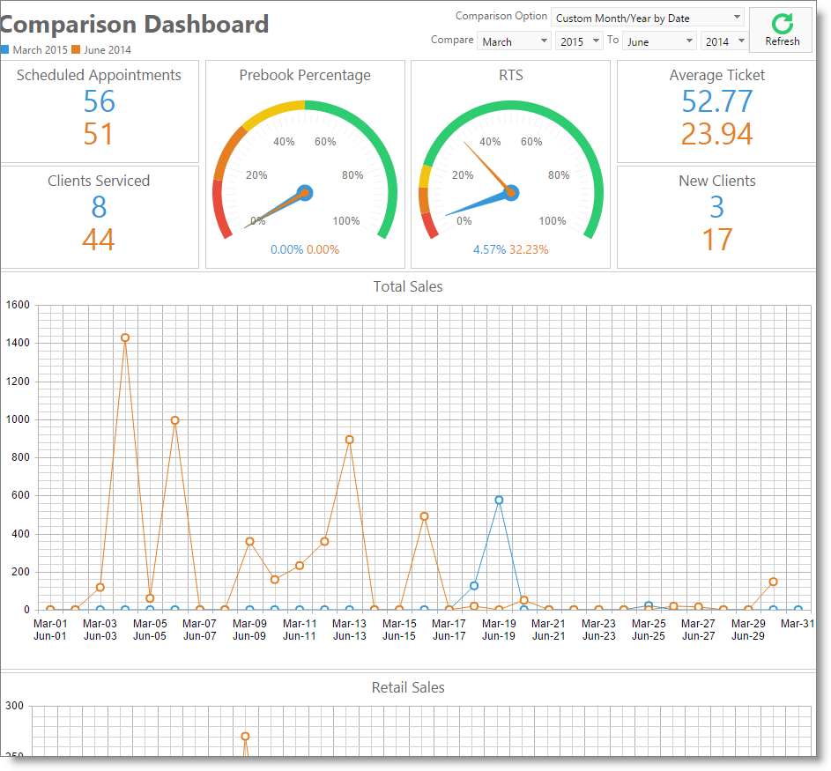Image resolution: width=831 pixels, height=771 pixels.
Task: Click the Mar-19 Jun-19 axis label
Action: tap(499, 629)
